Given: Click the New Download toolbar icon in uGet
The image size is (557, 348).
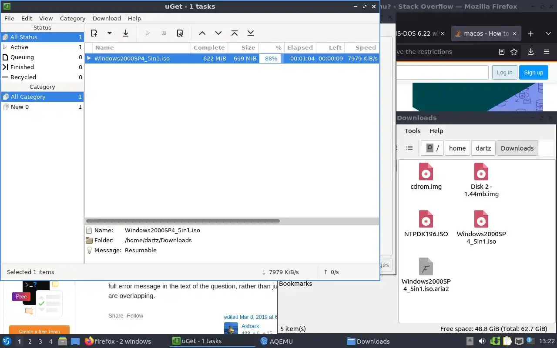Looking at the screenshot, I should (x=94, y=33).
